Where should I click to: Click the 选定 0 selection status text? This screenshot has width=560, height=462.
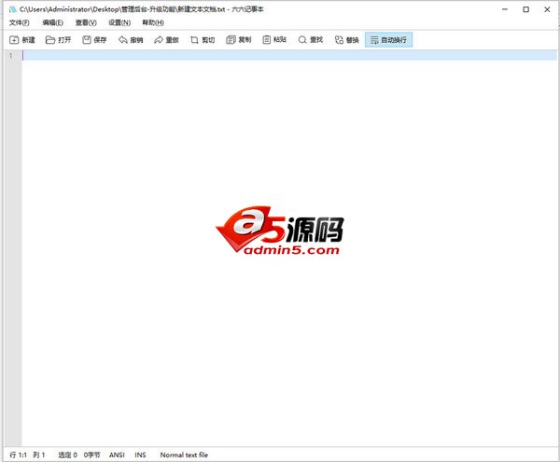pyautogui.click(x=67, y=455)
